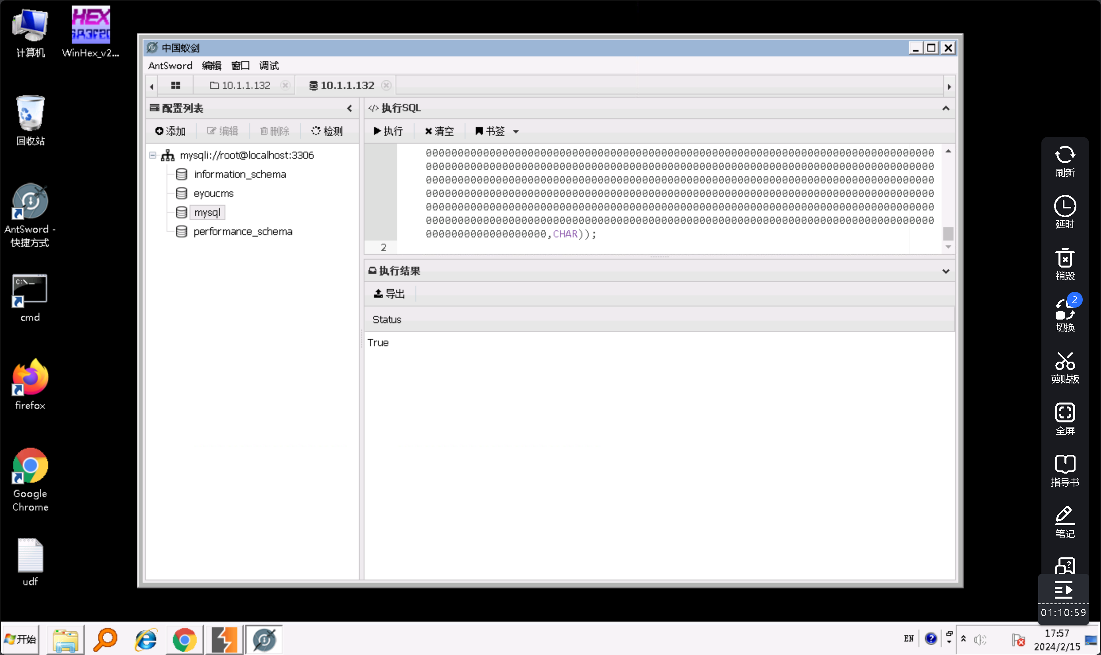Collapse the mysqli root@localhost tree node
This screenshot has width=1101, height=655.
coord(152,155)
